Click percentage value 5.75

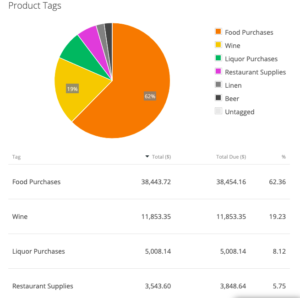click(279, 286)
